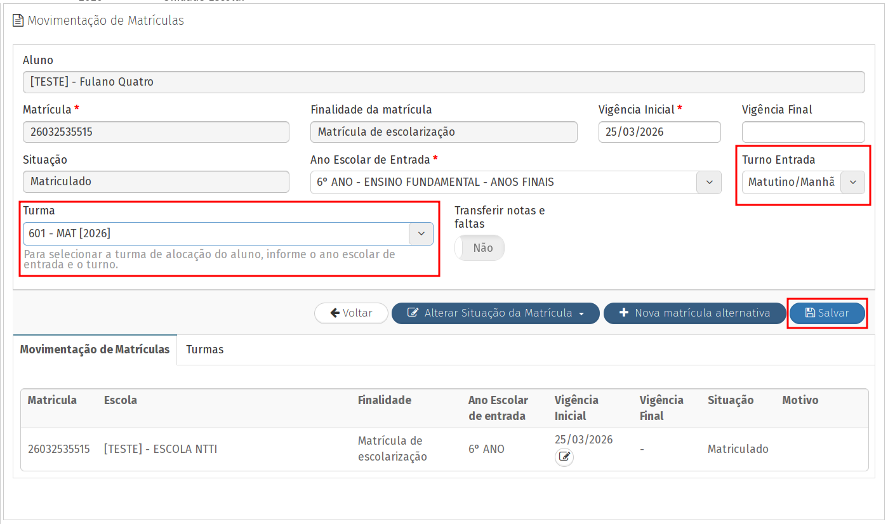888x524 pixels.
Task: Click the Situação field showing Matriculado
Action: (x=156, y=182)
